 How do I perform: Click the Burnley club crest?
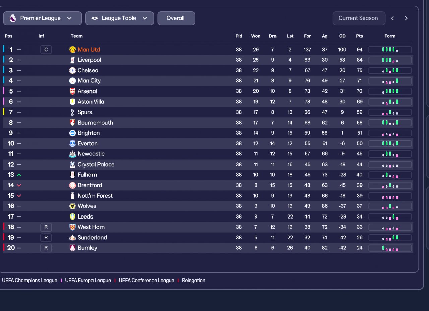coord(72,248)
